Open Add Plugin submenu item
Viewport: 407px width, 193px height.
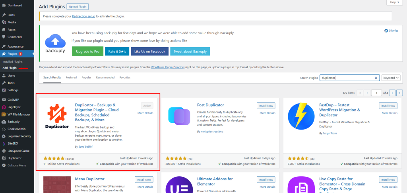(10, 68)
